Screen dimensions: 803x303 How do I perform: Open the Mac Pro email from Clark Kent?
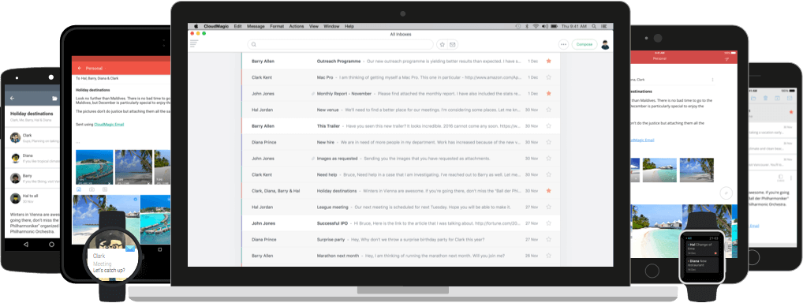(401, 77)
